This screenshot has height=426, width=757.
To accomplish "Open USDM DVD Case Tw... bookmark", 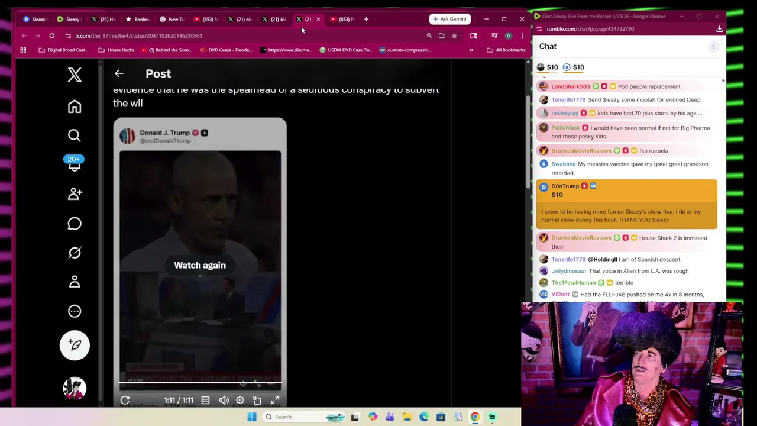I will pyautogui.click(x=346, y=50).
